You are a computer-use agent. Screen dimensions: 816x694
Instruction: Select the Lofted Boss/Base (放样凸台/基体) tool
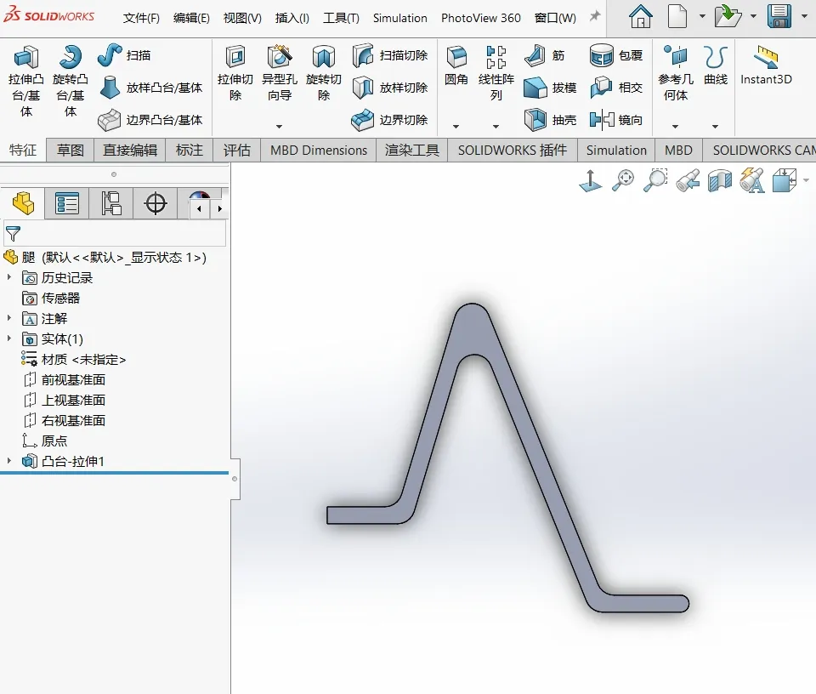150,88
